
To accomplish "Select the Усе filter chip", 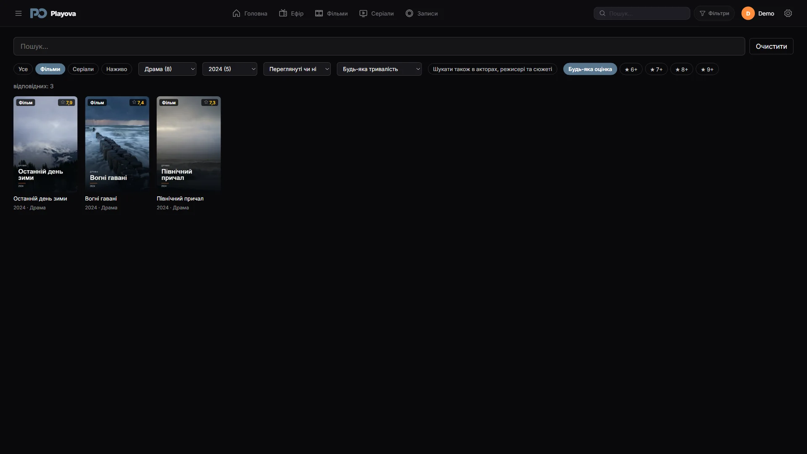I will [23, 69].
